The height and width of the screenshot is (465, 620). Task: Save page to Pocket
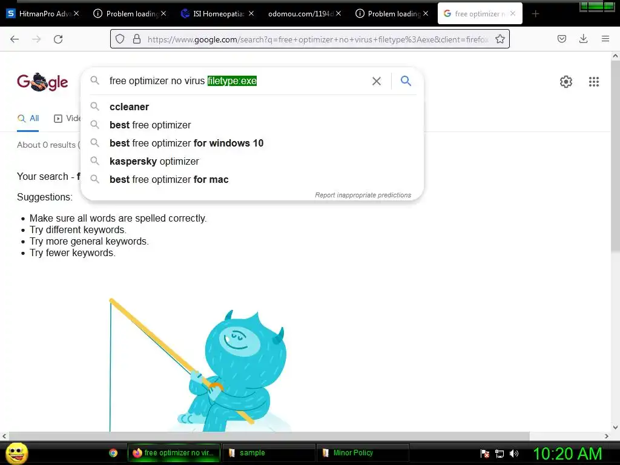pos(561,39)
